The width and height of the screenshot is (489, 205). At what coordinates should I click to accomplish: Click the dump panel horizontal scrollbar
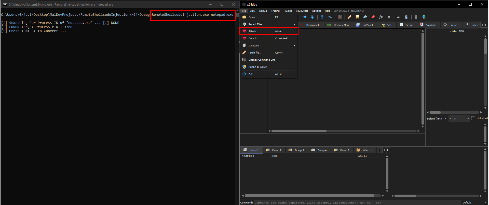coord(313,196)
